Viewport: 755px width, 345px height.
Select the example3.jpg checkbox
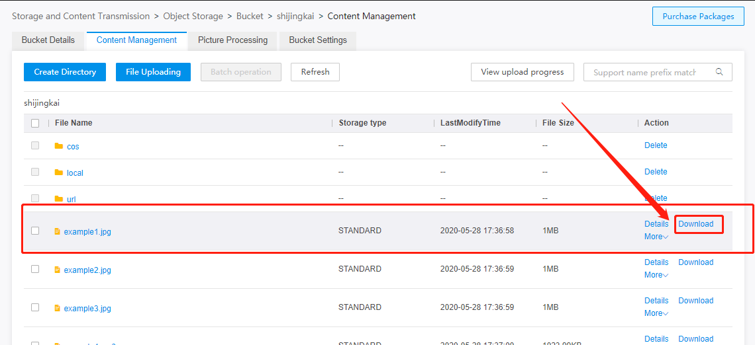pyautogui.click(x=35, y=307)
